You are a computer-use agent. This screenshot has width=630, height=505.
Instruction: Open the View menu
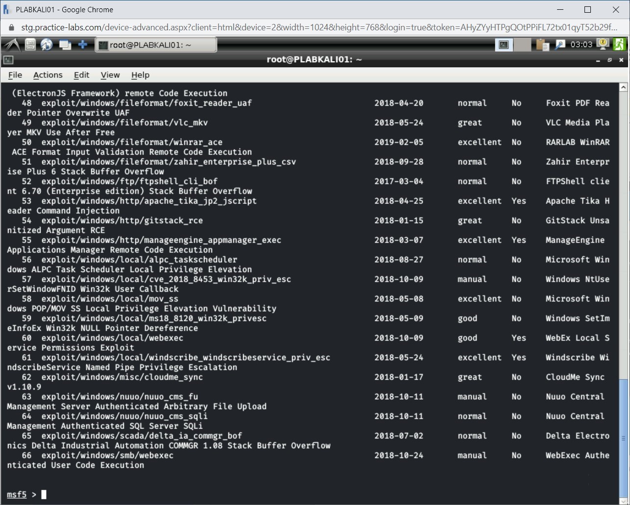tap(110, 75)
